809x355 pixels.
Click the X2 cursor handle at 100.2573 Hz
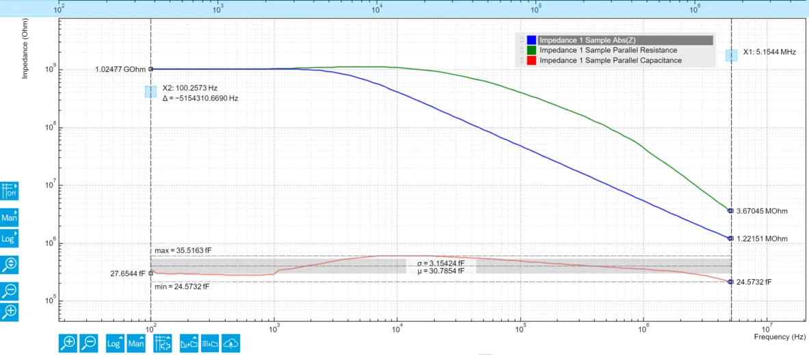[150, 92]
